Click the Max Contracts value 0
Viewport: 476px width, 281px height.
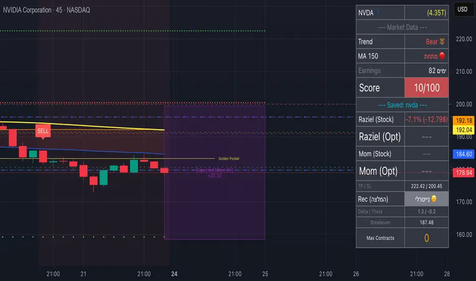pos(426,238)
